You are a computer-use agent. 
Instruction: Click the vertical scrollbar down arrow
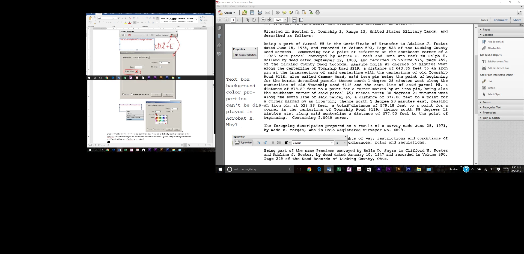pos(476,164)
